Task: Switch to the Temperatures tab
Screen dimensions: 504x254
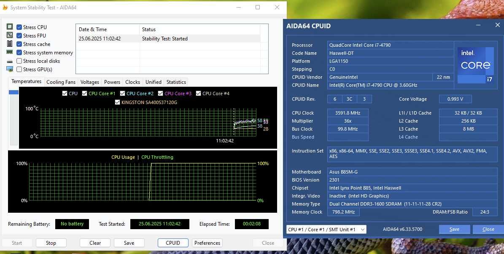Action: 26,81
